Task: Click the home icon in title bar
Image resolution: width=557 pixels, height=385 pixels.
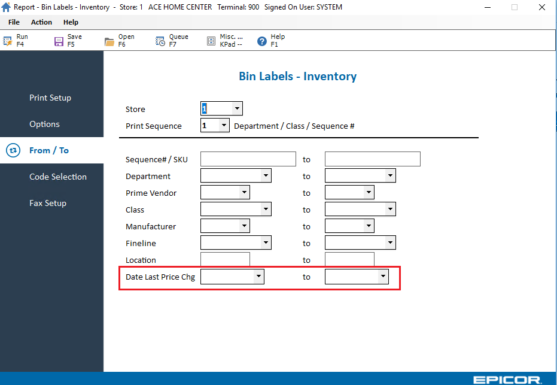Action: pos(7,7)
